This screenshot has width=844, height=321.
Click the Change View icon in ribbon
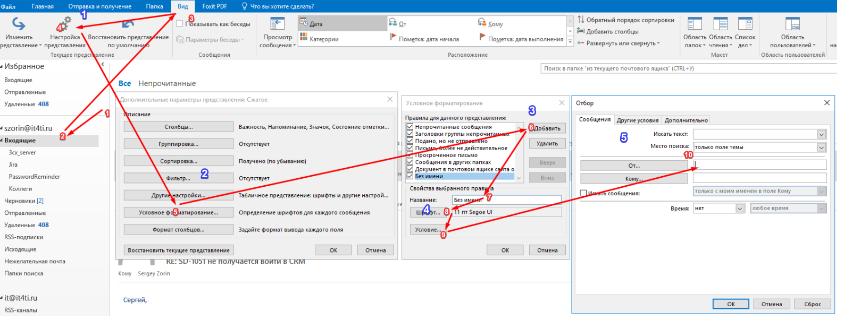[x=19, y=24]
